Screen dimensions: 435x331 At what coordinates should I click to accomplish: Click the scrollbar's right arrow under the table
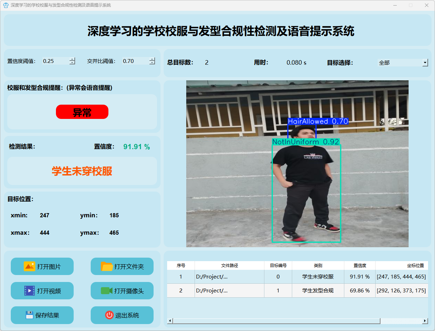click(425, 321)
